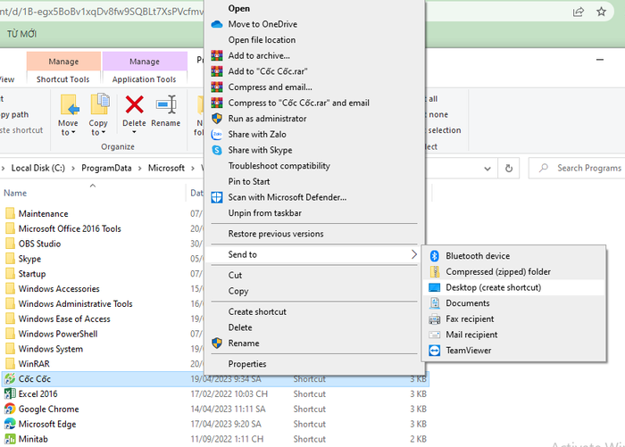Click the Desktop monitor icon in submenu
Viewport: 625px width, 447px height.
pos(435,287)
